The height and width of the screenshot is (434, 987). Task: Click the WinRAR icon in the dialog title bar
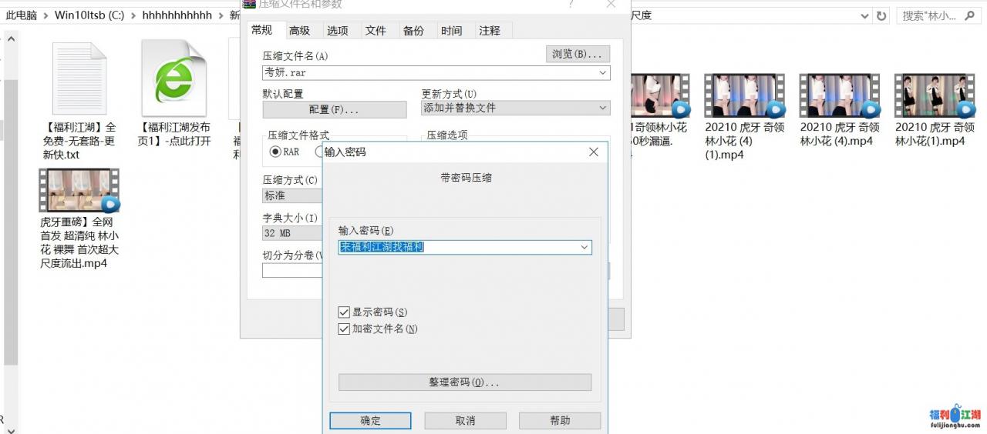point(249,4)
